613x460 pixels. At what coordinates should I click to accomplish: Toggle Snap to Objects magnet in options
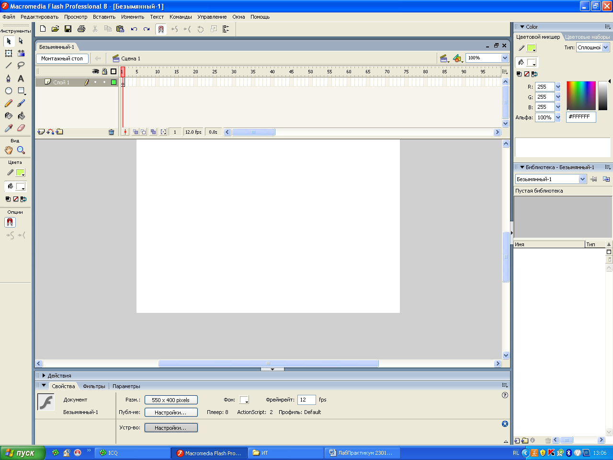(x=10, y=222)
